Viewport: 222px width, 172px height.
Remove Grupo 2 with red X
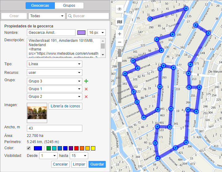86,97
